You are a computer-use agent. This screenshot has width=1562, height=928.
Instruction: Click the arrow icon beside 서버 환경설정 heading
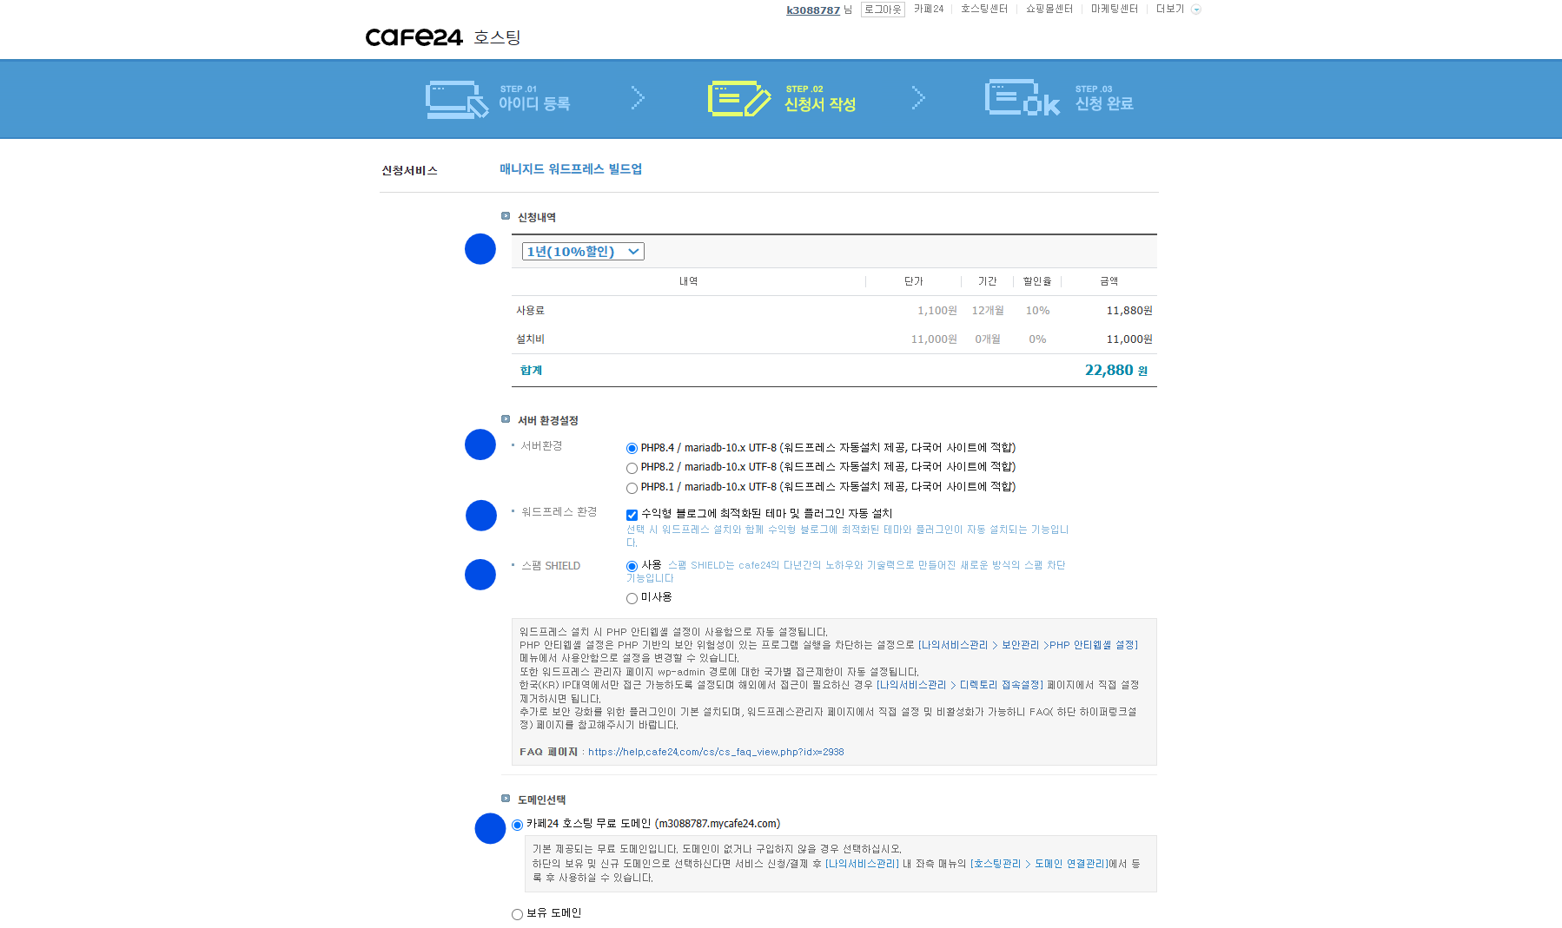click(506, 419)
